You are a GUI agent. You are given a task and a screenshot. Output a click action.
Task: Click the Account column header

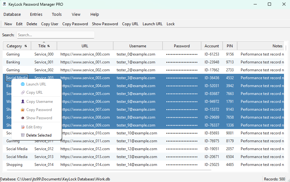coord(212,46)
